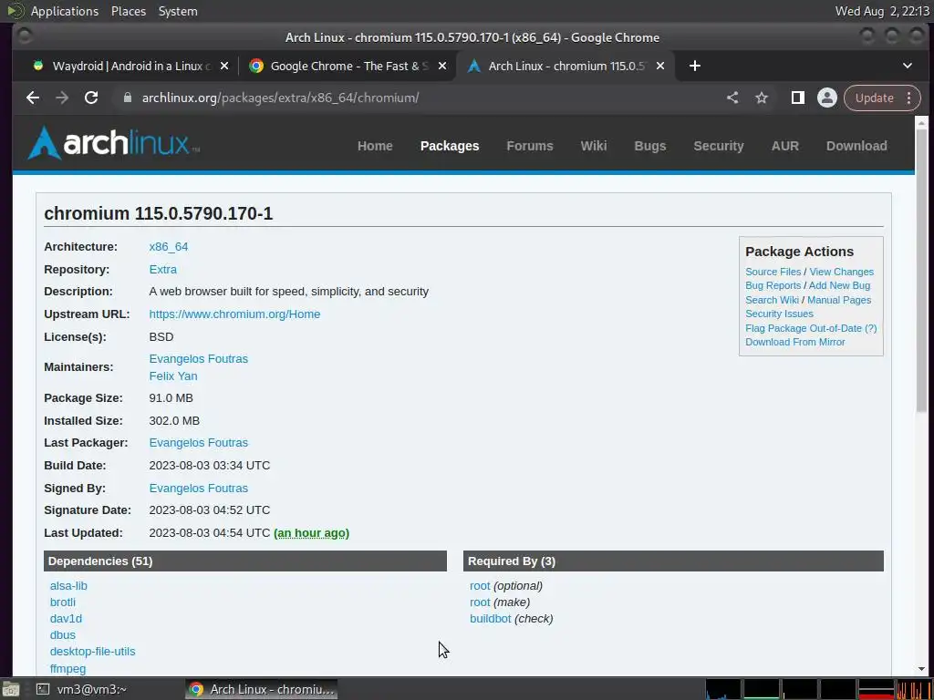Go back with the browser back arrow

33,98
